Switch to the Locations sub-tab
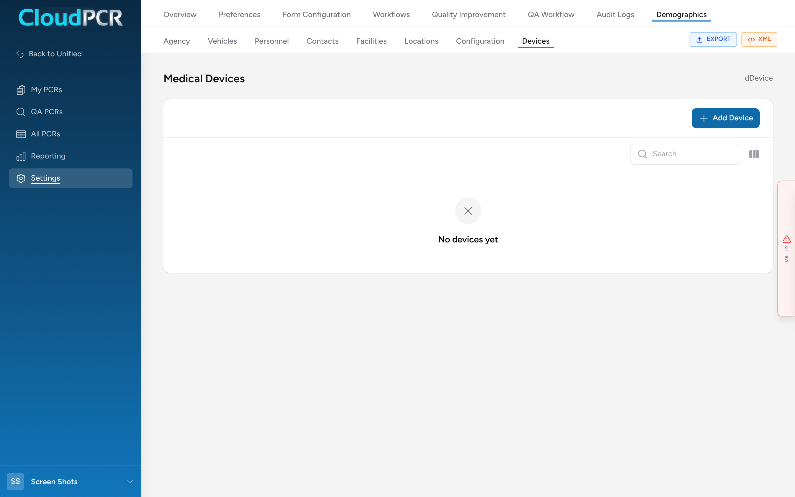The image size is (795, 497). pos(421,41)
